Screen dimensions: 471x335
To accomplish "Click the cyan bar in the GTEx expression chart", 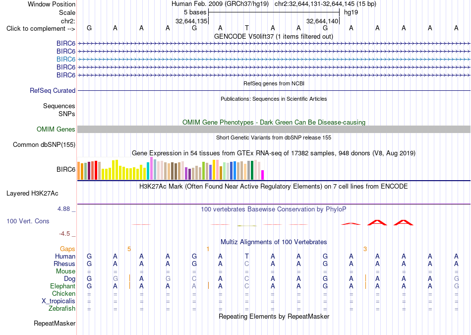I will [148, 171].
